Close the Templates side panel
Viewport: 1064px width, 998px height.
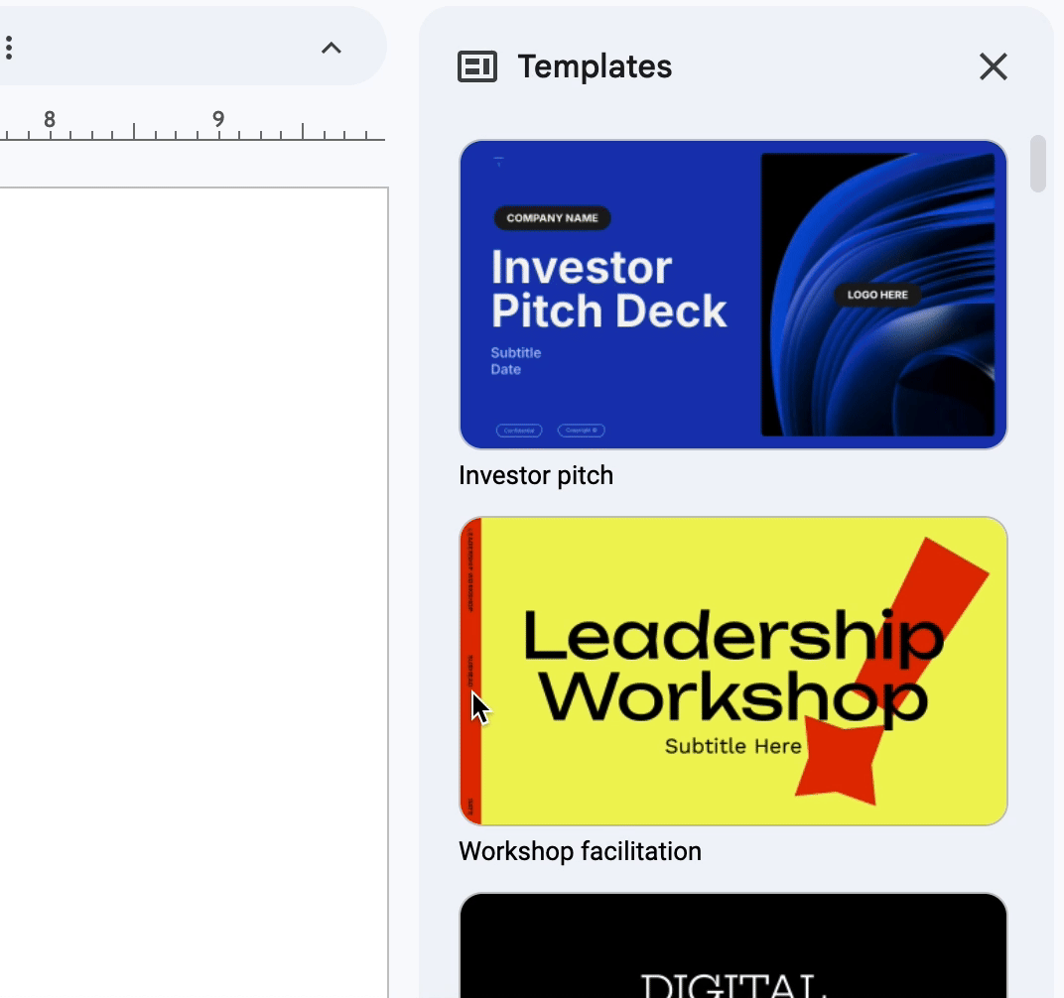[993, 66]
